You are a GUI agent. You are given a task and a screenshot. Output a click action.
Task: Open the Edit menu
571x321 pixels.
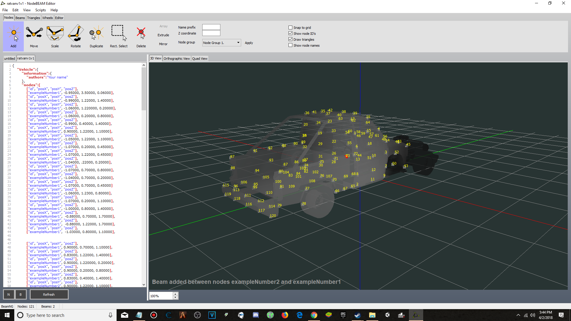coord(15,10)
